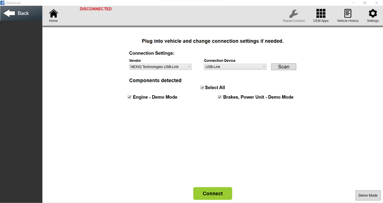Click the Back arrow icon
Image resolution: width=383 pixels, height=203 pixels.
tap(10, 13)
